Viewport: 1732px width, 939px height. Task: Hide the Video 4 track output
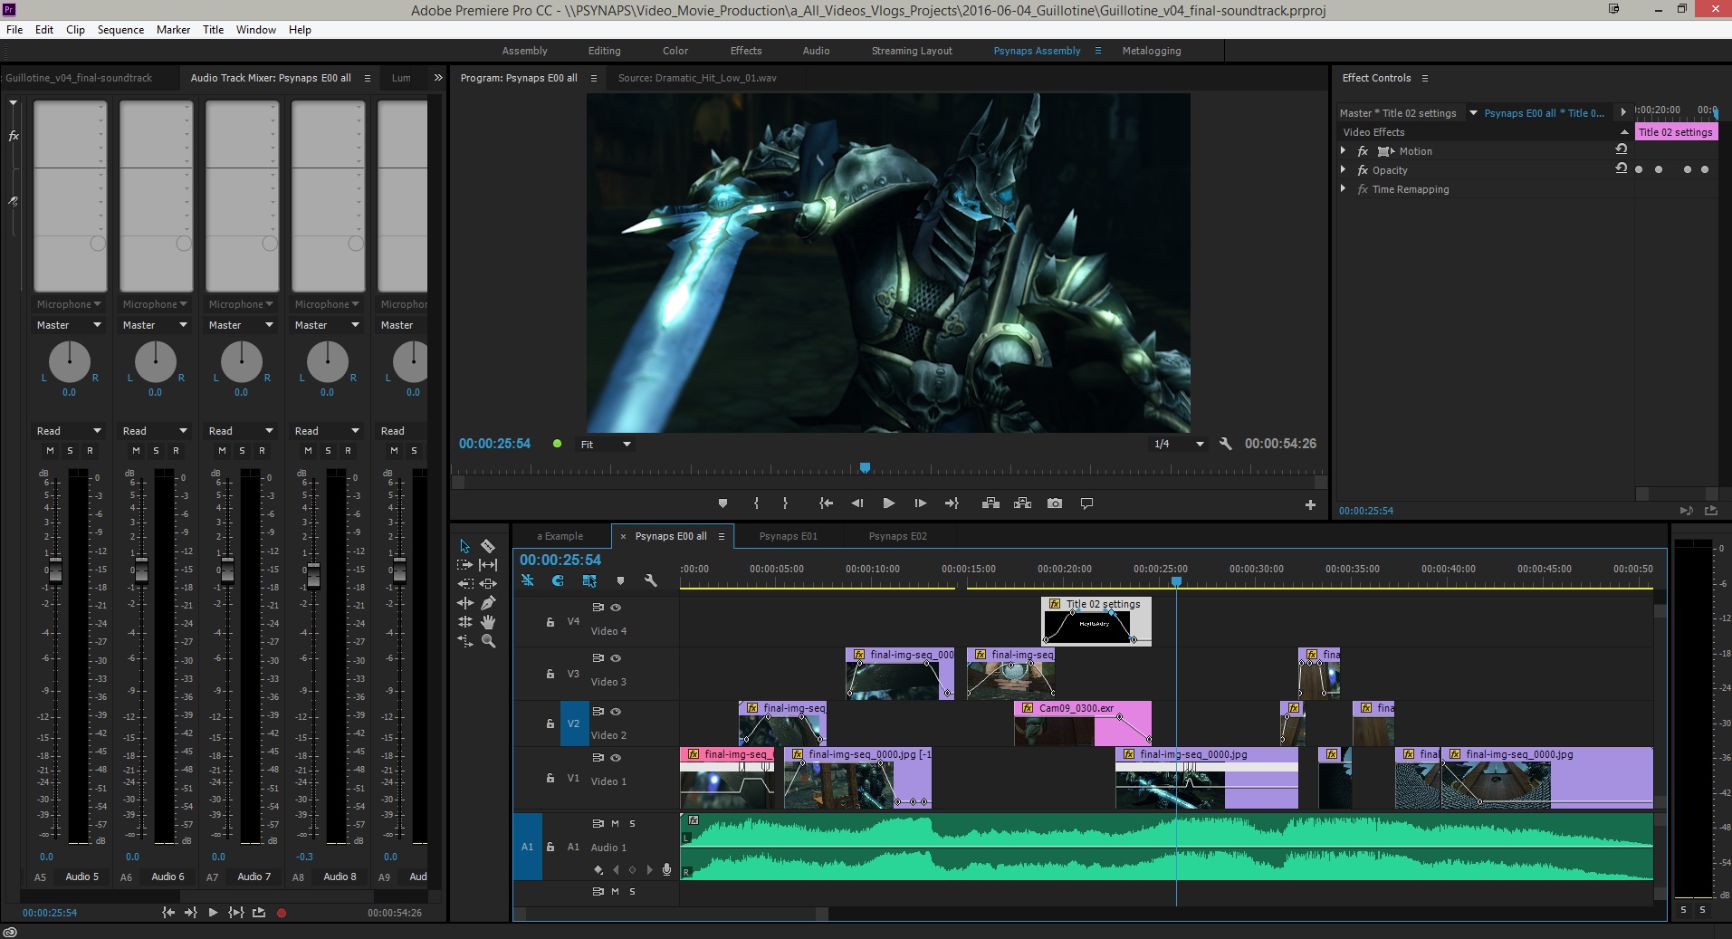pos(616,608)
